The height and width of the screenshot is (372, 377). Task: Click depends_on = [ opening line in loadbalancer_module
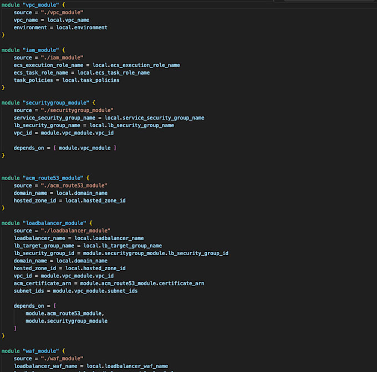[x=35, y=306]
